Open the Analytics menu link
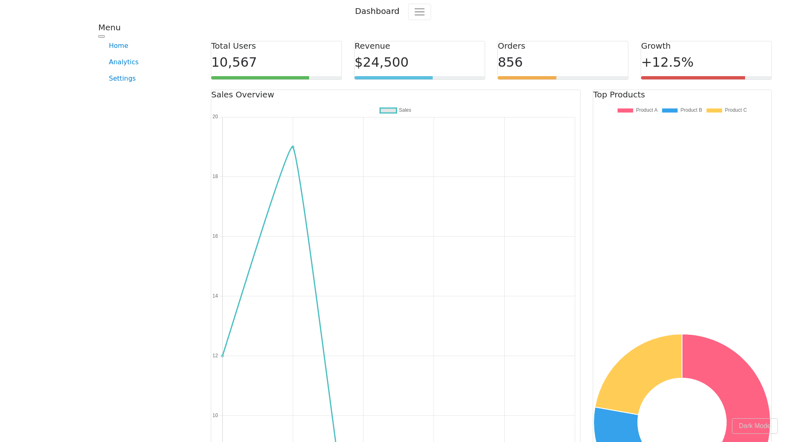Screen dimensions: 786x442 (x=124, y=62)
